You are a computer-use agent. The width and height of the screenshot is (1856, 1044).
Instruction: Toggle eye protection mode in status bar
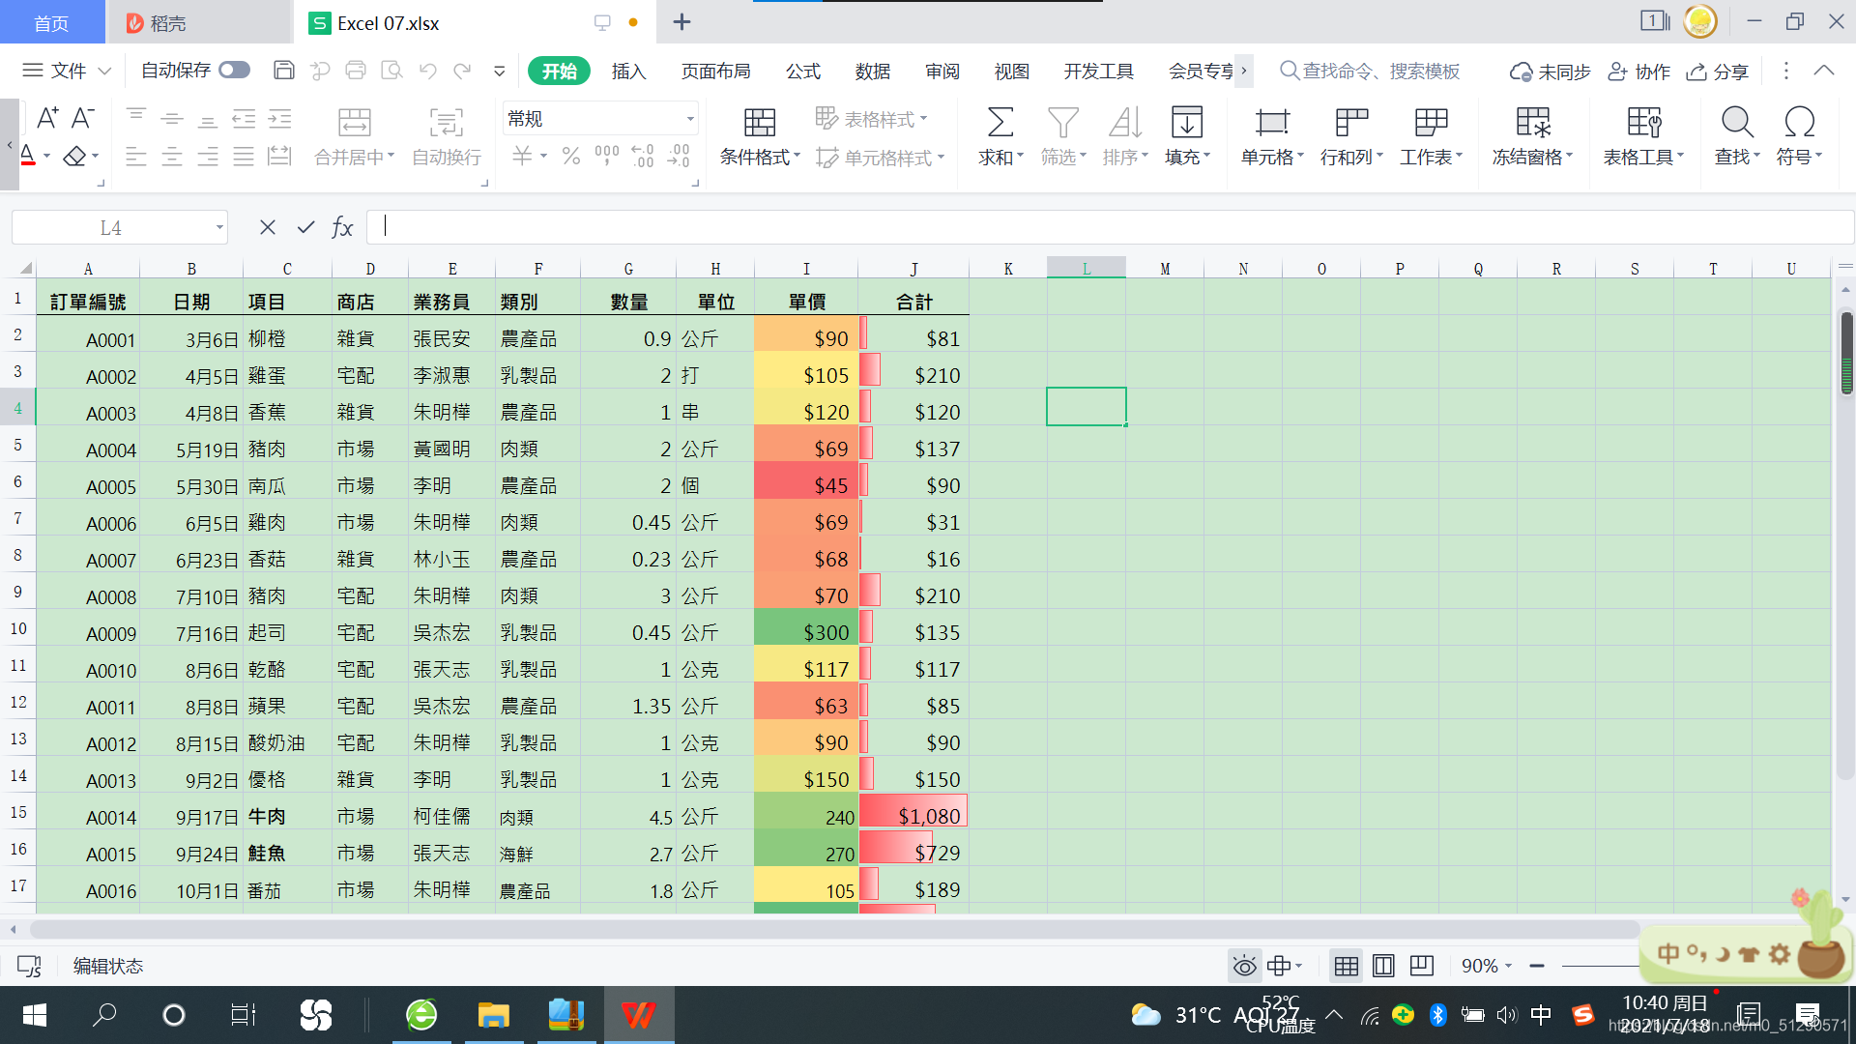click(1244, 966)
